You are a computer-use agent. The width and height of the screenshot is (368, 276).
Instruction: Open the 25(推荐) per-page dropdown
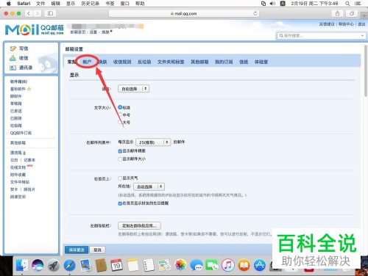click(x=153, y=142)
